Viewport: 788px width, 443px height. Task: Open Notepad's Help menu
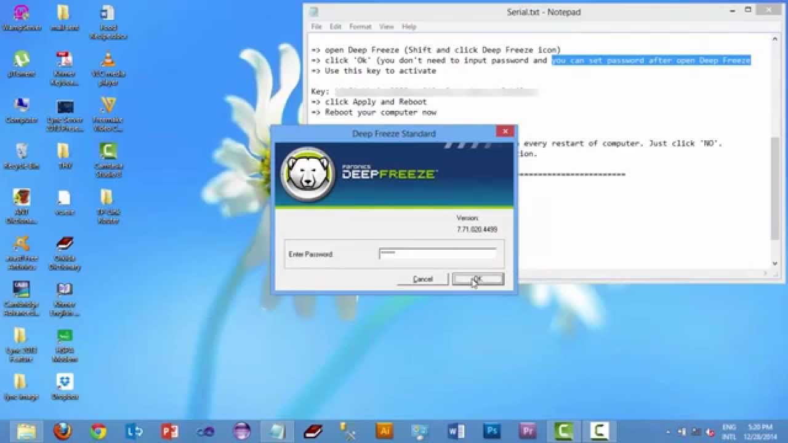pyautogui.click(x=409, y=26)
